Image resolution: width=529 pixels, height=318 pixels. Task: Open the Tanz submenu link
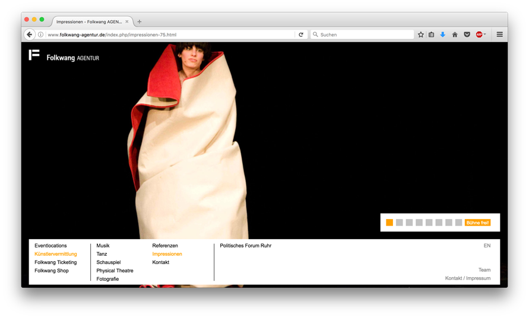[102, 254]
